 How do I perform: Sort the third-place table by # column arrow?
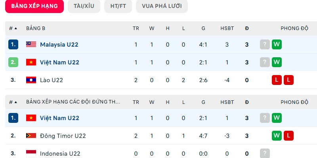pyautogui.click(x=16, y=102)
